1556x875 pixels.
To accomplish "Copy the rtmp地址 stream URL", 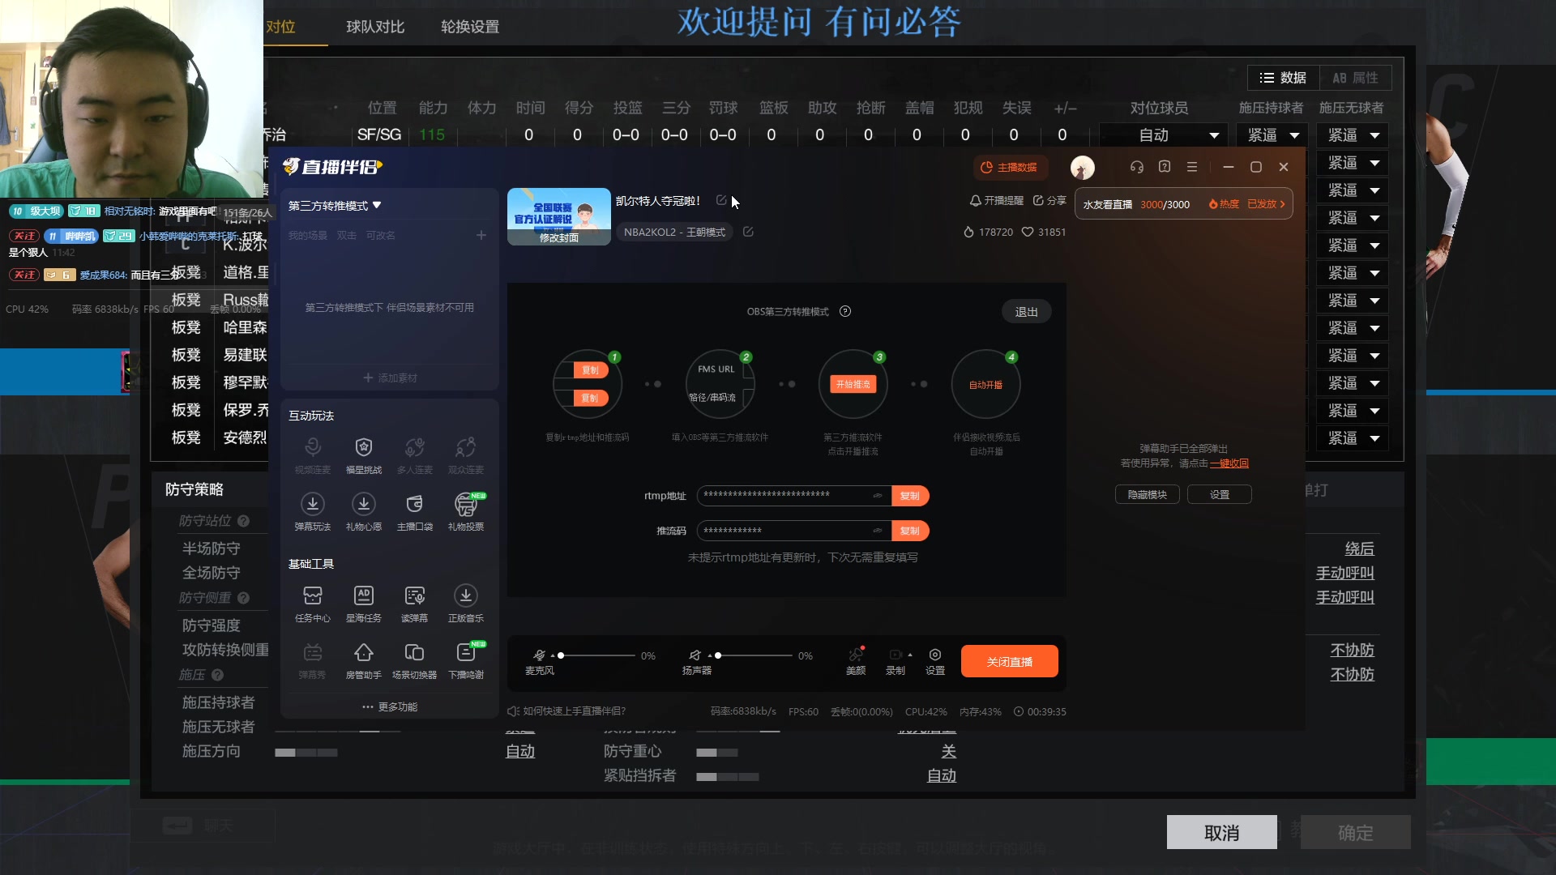I will (x=909, y=495).
